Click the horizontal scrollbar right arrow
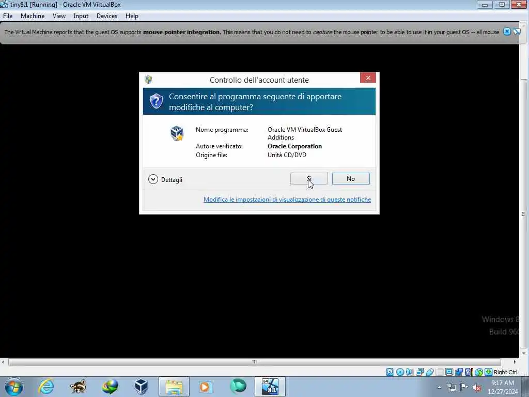This screenshot has height=397, width=529. 515,362
